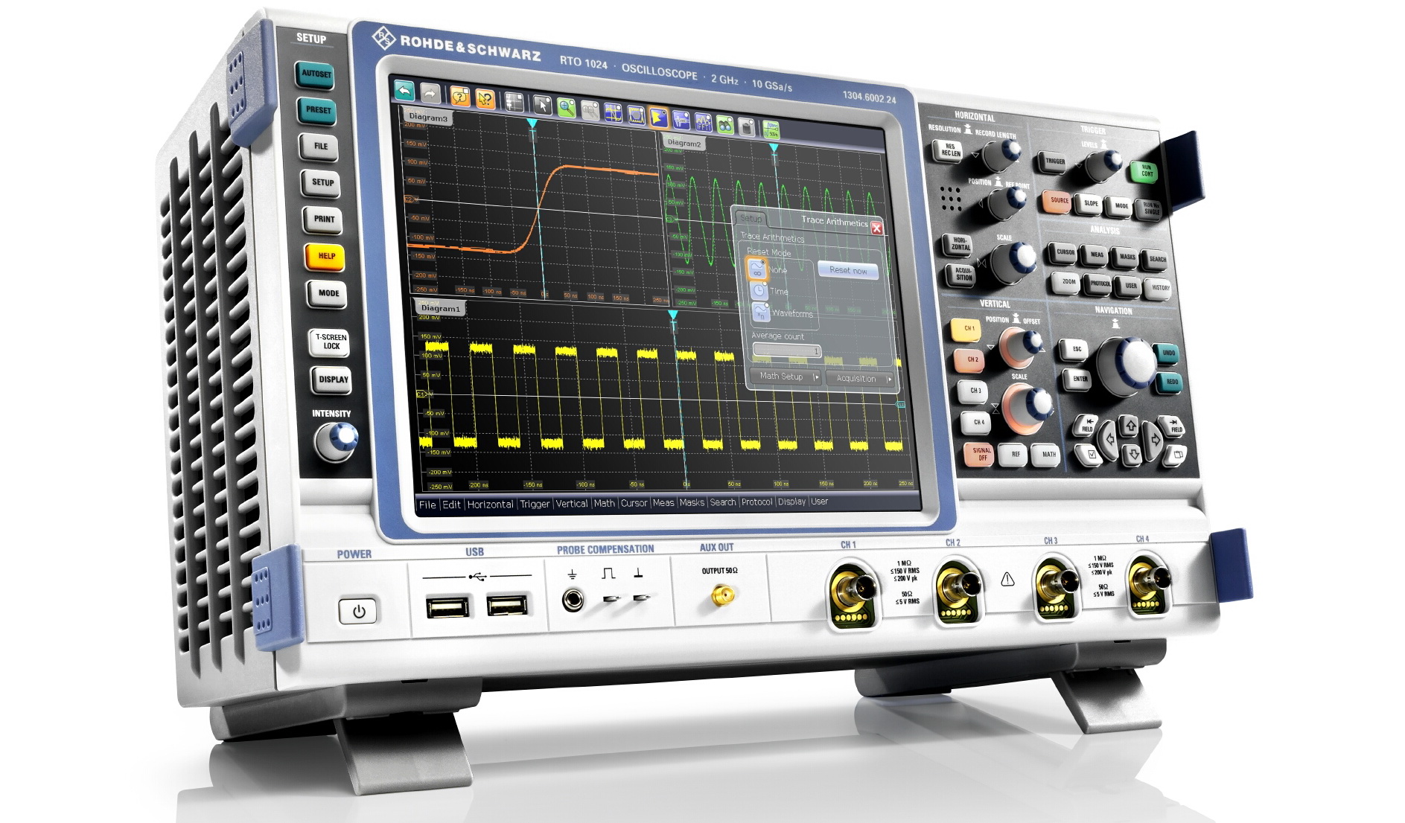Select the Setup tab in dialog
Screen dimensions: 1405x823
[x=751, y=217]
